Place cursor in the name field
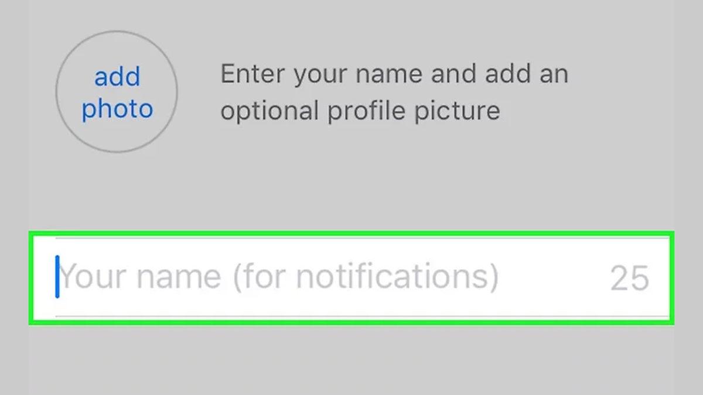 [234, 276]
